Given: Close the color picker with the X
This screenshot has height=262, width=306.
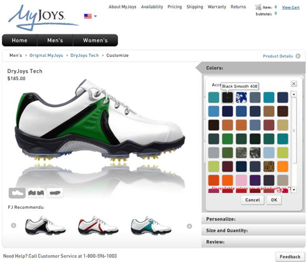Looking at the screenshot, I should (294, 84).
